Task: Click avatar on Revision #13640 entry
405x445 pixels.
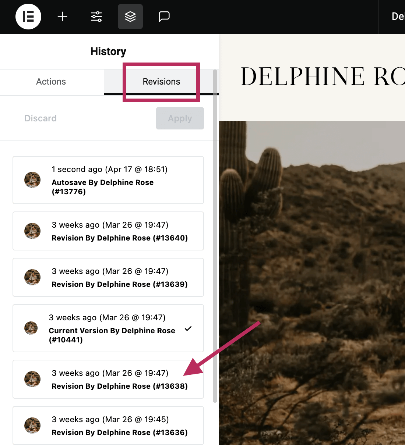Action: coord(32,231)
